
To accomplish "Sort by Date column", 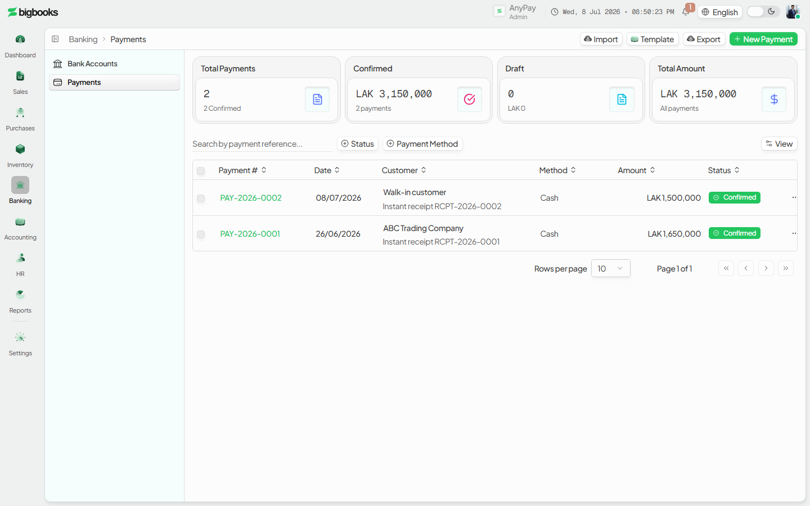I will point(327,170).
